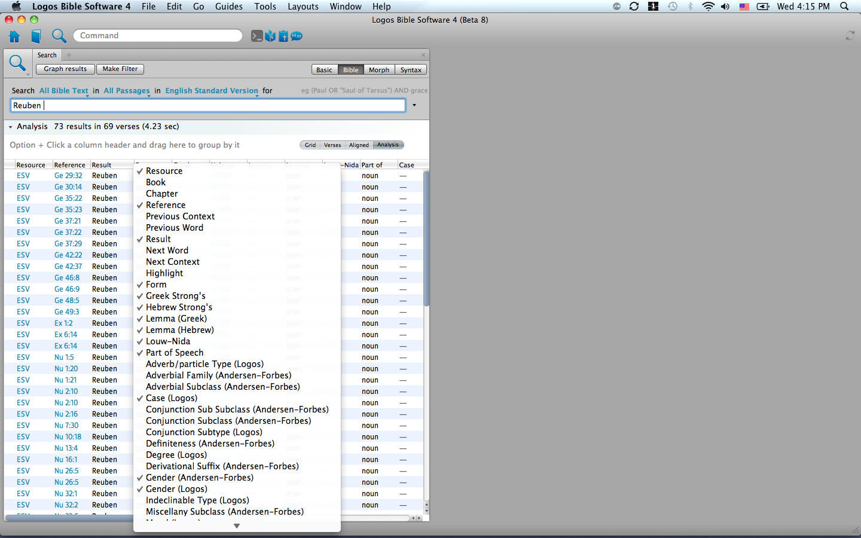Switch to Verses view
861x538 pixels.
click(x=332, y=145)
